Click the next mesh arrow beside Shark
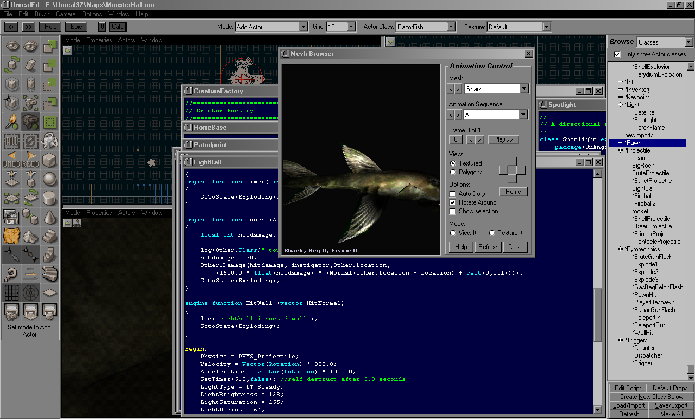The width and height of the screenshot is (695, 419). point(459,88)
